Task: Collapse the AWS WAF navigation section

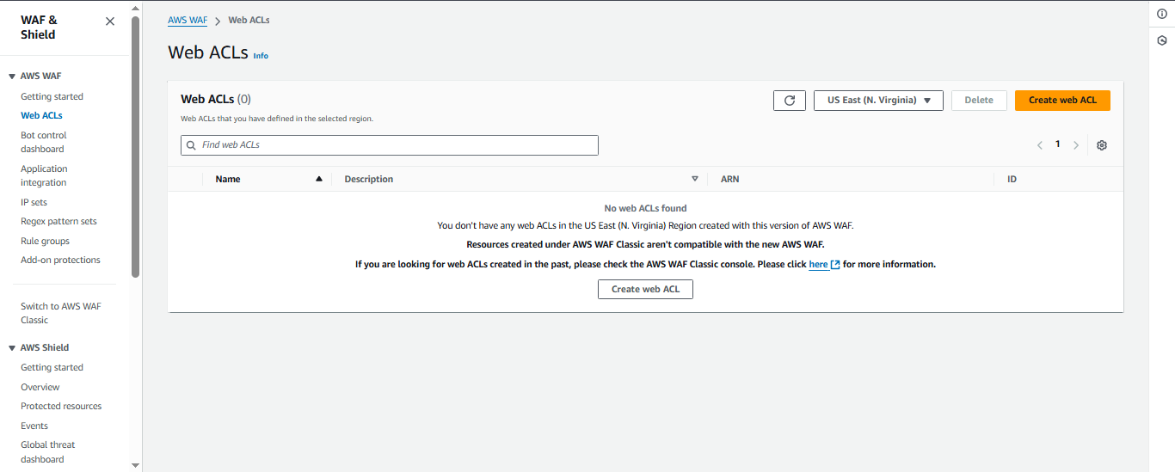Action: pos(12,77)
